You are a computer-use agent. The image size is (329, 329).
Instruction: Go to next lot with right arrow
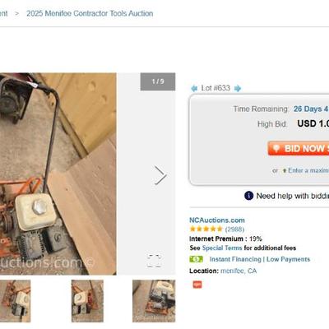238,88
